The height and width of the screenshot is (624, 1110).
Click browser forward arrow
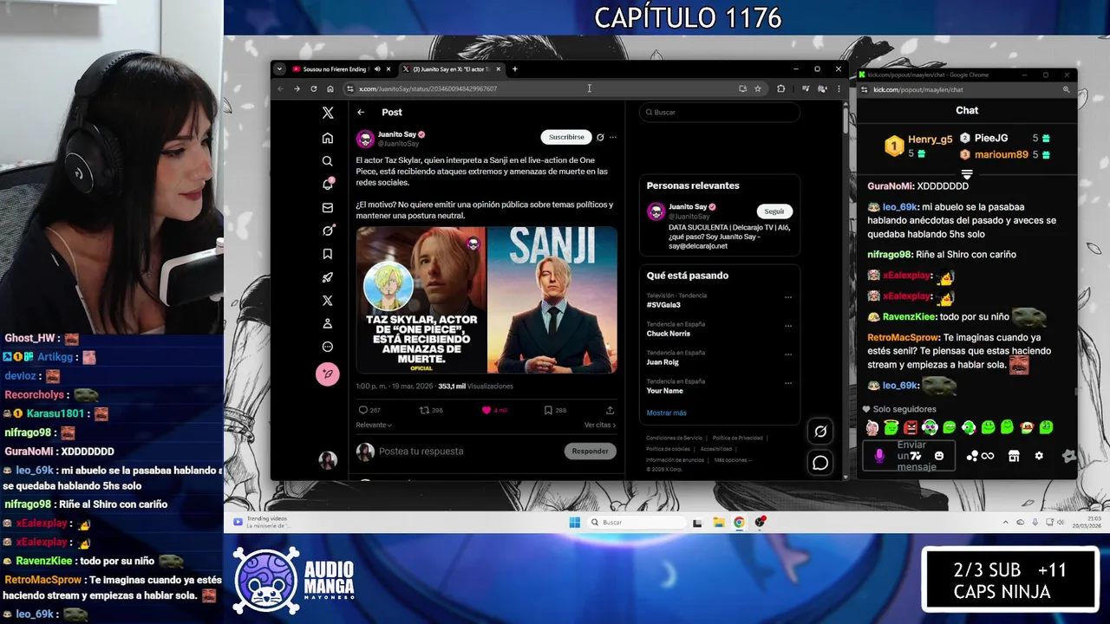click(297, 88)
